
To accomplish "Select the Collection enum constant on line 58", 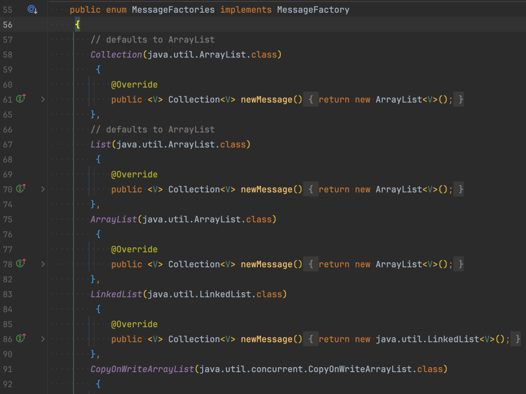I will (116, 55).
